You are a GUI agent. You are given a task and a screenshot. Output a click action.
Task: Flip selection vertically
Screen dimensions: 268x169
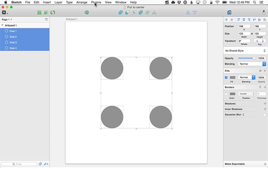click(263, 41)
